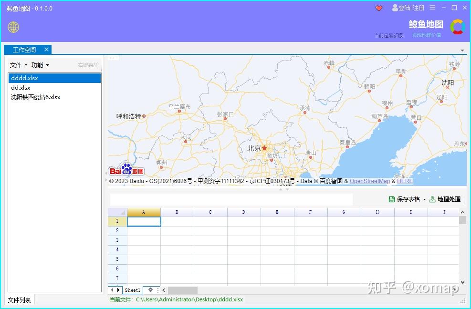Click 登陆|注册 login link
The image size is (471, 309).
click(411, 8)
